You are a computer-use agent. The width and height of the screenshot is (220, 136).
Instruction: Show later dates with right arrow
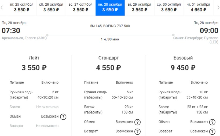tap(218, 8)
